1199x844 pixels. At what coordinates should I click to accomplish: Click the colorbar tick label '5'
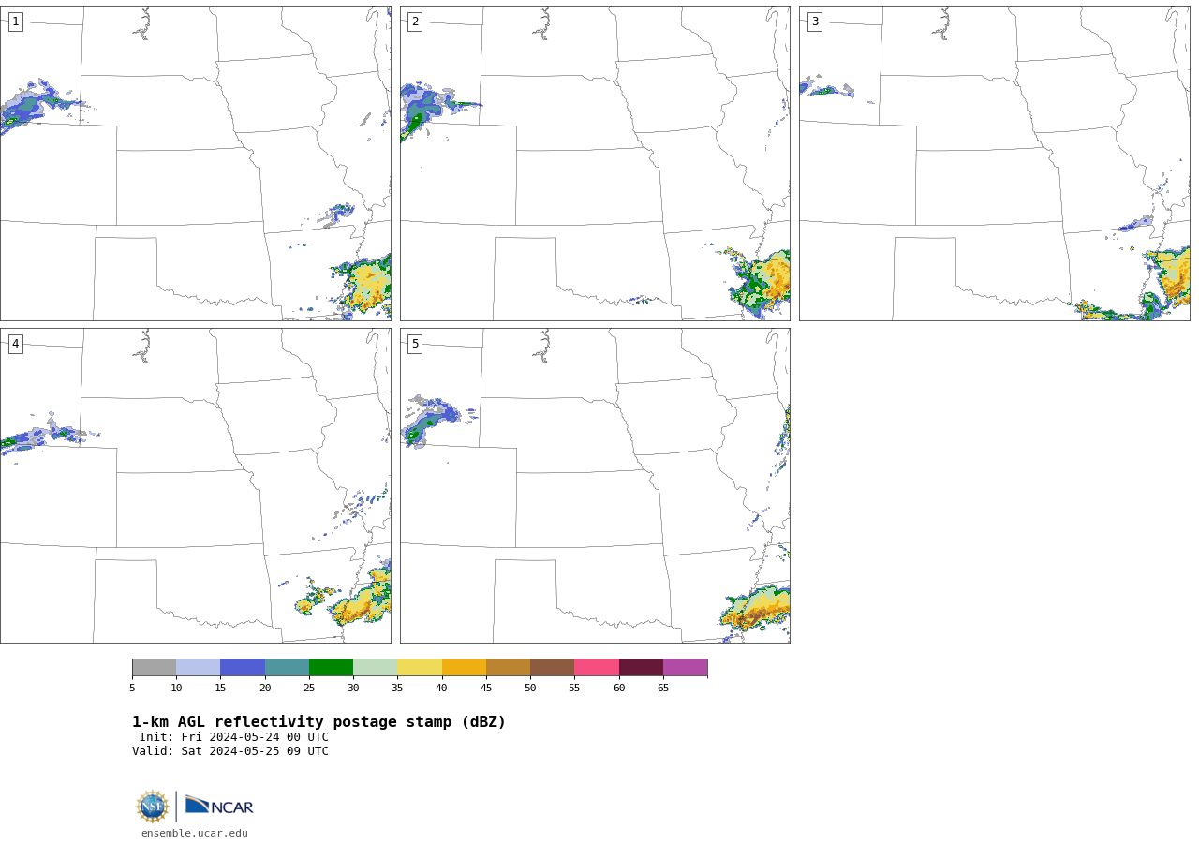coord(132,689)
